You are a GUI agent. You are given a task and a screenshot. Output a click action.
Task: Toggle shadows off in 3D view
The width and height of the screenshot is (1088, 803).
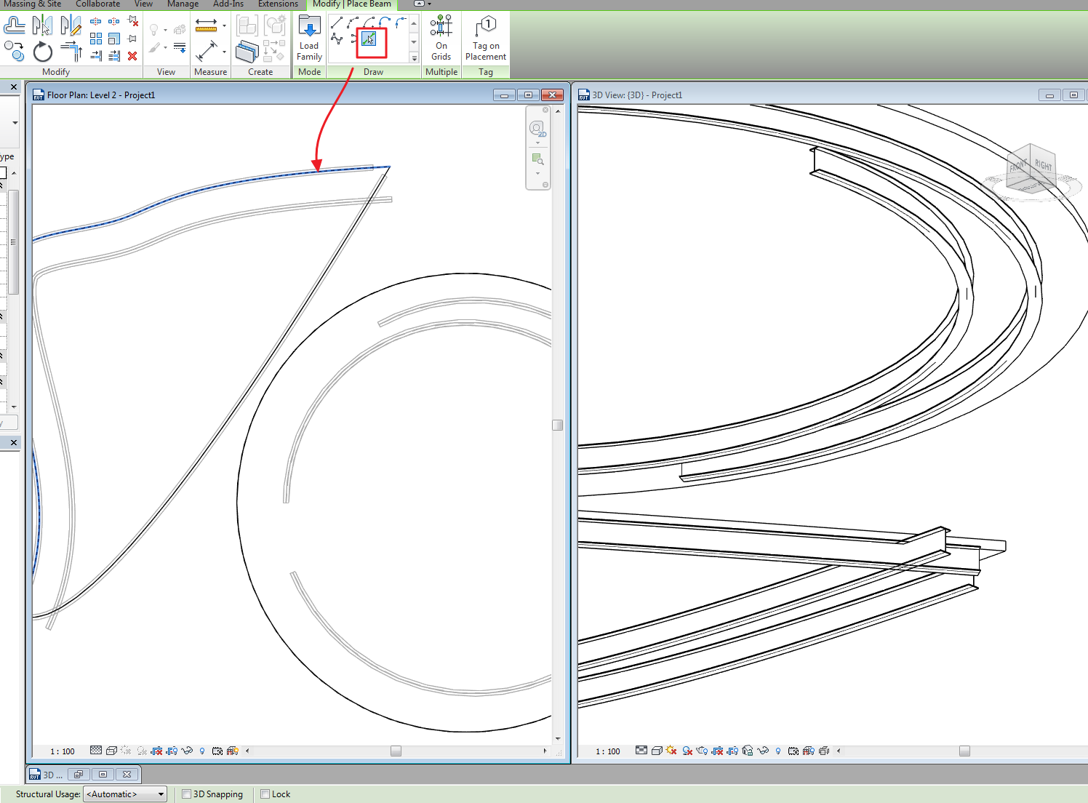pyautogui.click(x=687, y=751)
